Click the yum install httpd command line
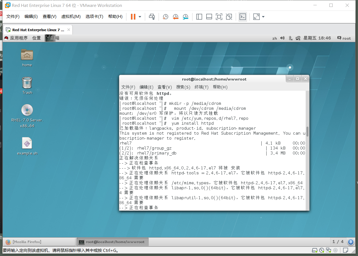Viewport: 358px width, 256px height. click(x=167, y=123)
